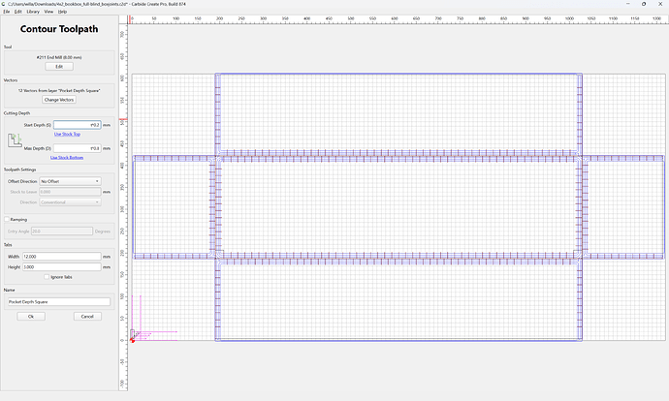Click the Contour Toolpath heading
Image resolution: width=669 pixels, height=401 pixels.
(59, 29)
